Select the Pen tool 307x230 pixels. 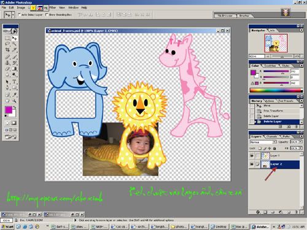click(x=7, y=88)
